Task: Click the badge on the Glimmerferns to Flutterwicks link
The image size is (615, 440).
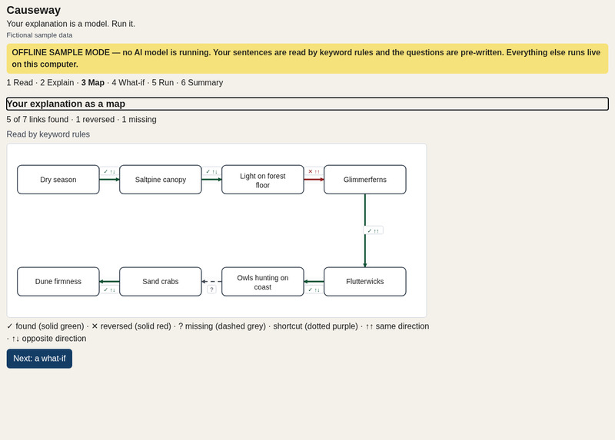Action: [374, 230]
